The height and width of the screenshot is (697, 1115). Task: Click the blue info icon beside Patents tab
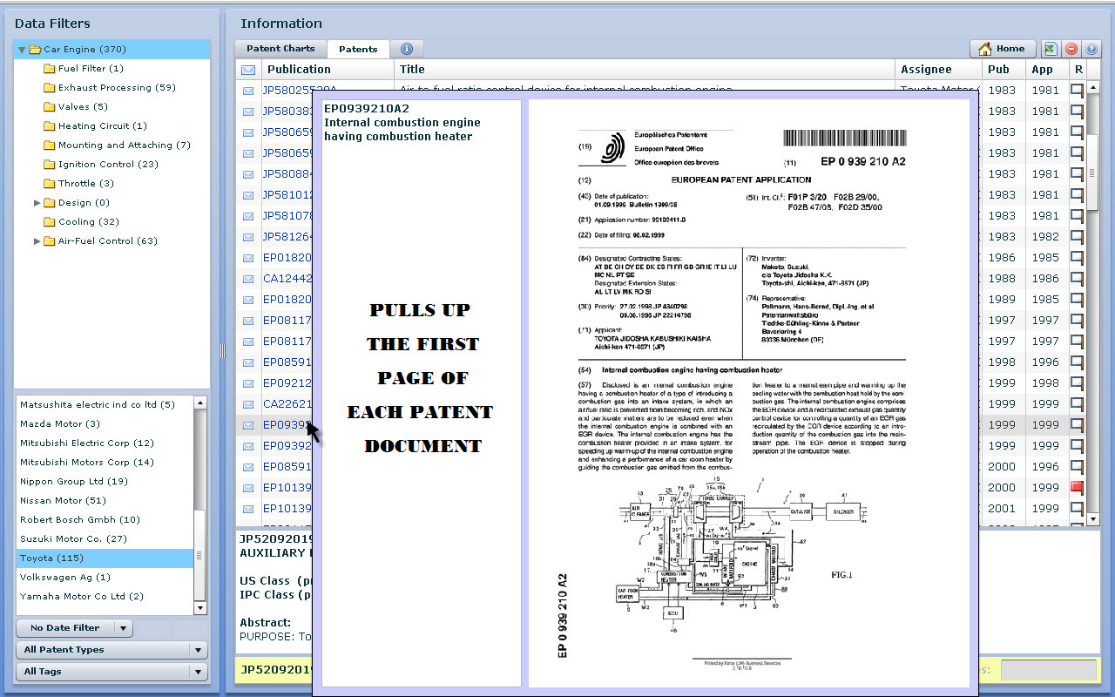(x=406, y=49)
